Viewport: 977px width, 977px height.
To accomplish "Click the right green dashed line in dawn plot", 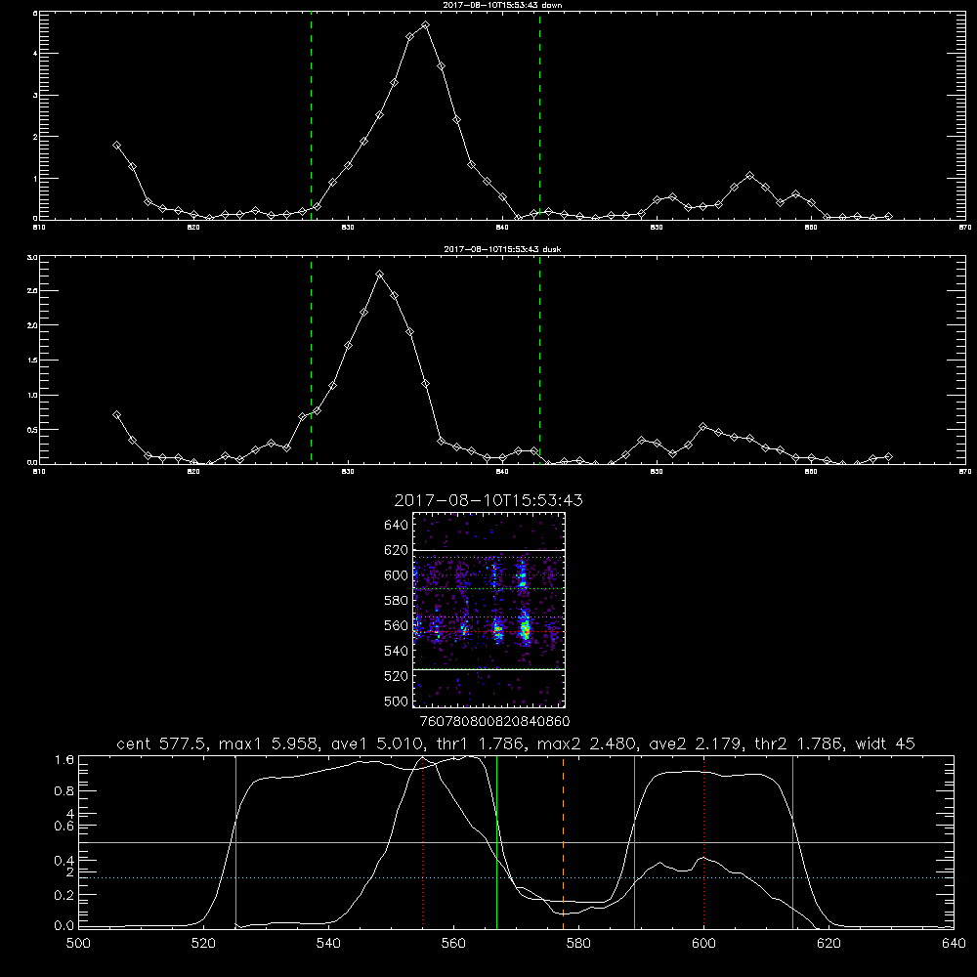I will pos(539,115).
